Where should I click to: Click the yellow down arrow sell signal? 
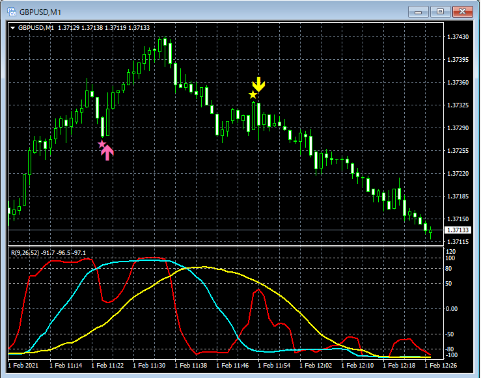258,85
